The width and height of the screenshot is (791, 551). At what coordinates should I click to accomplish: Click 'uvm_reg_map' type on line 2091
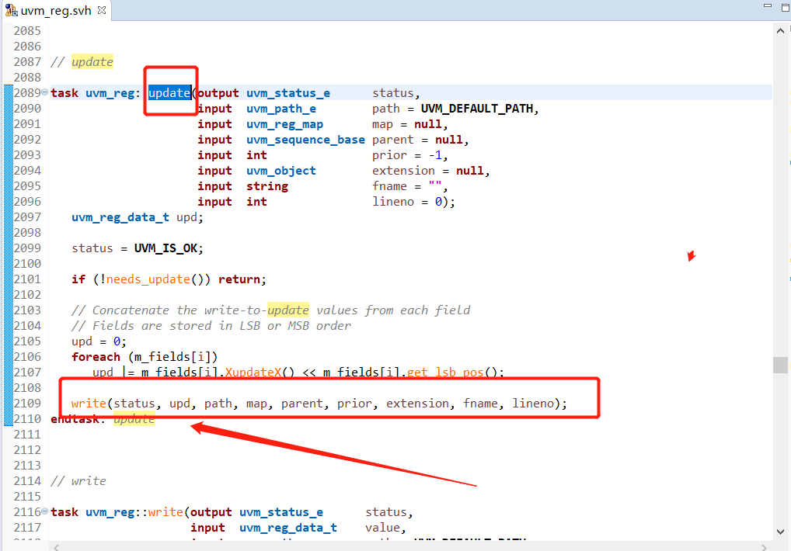click(284, 124)
